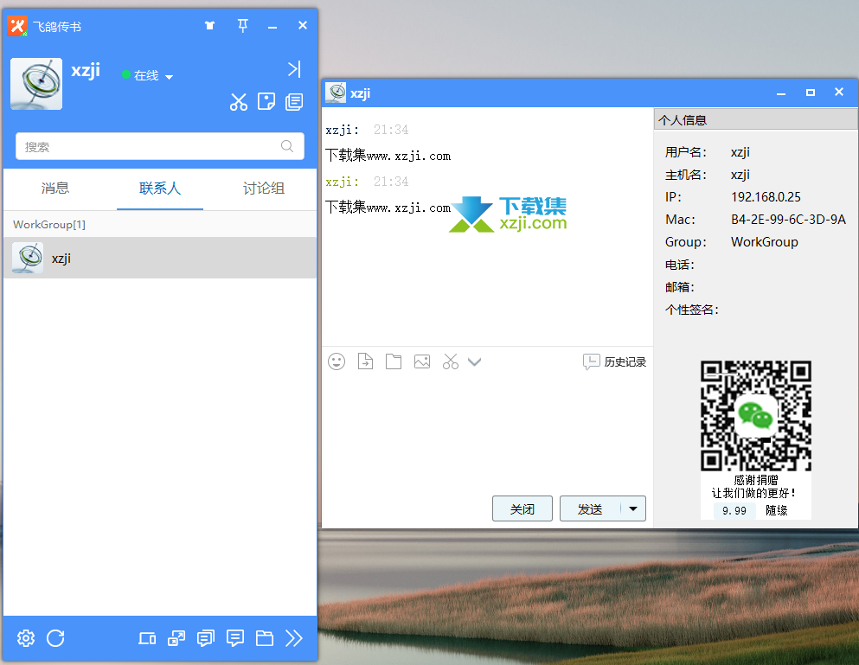Image resolution: width=859 pixels, height=665 pixels.
Task: Click the first 下载集www.xzji.com message
Action: 388,156
